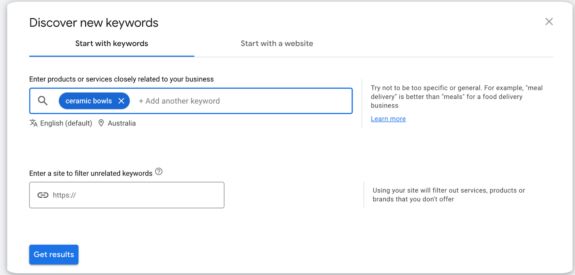Change the Australia location setting
This screenshot has width=575, height=275.
click(x=122, y=123)
